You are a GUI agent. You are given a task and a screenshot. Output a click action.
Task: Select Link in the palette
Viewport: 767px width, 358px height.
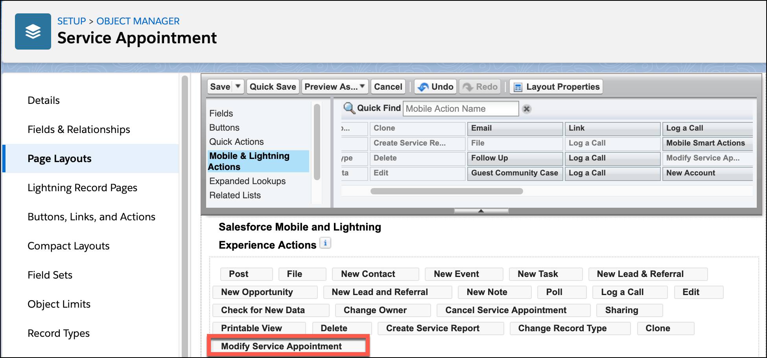612,128
